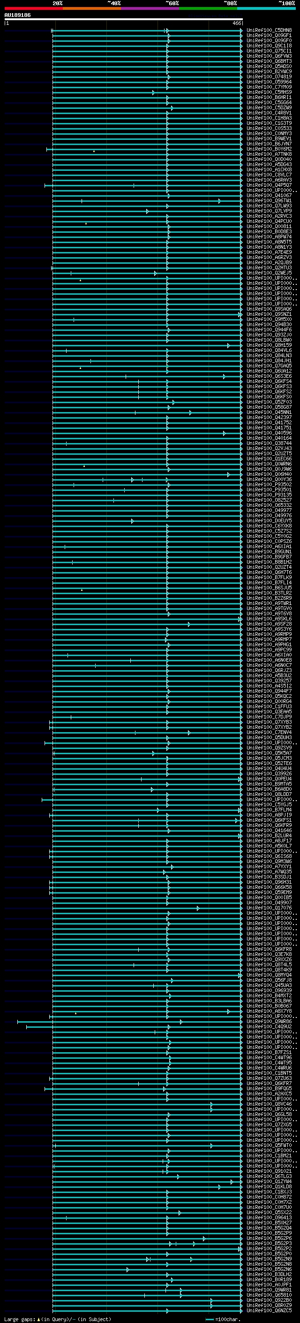Select hit label UniRef100_Q6GL58
The image size is (300, 1323).
pyautogui.click(x=269, y=1115)
